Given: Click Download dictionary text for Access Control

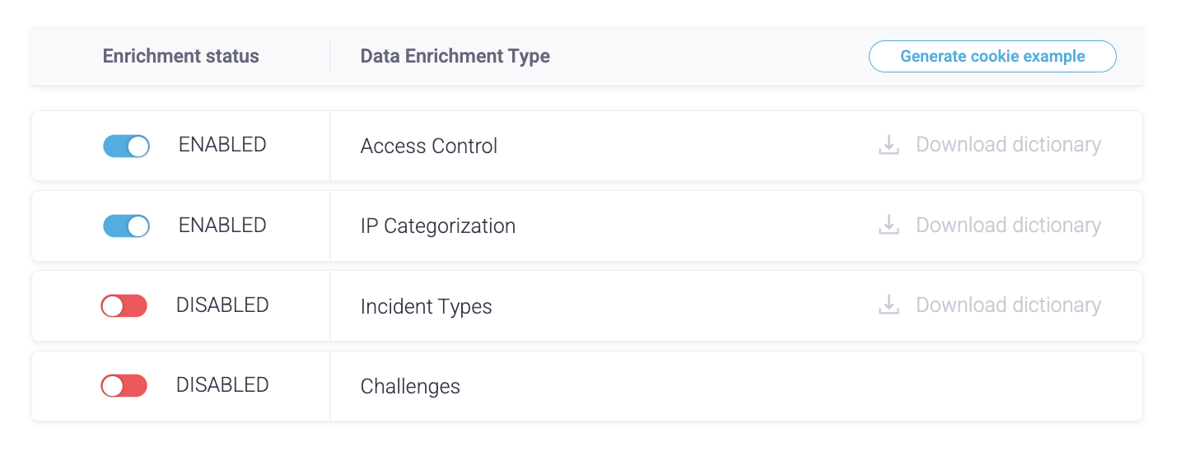Looking at the screenshot, I should click(x=1008, y=145).
